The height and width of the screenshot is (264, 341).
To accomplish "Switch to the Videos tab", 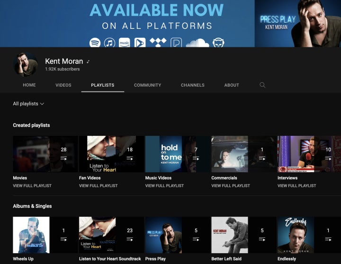I will [63, 85].
